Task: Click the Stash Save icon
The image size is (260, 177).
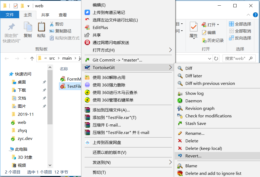Action: tap(180, 124)
